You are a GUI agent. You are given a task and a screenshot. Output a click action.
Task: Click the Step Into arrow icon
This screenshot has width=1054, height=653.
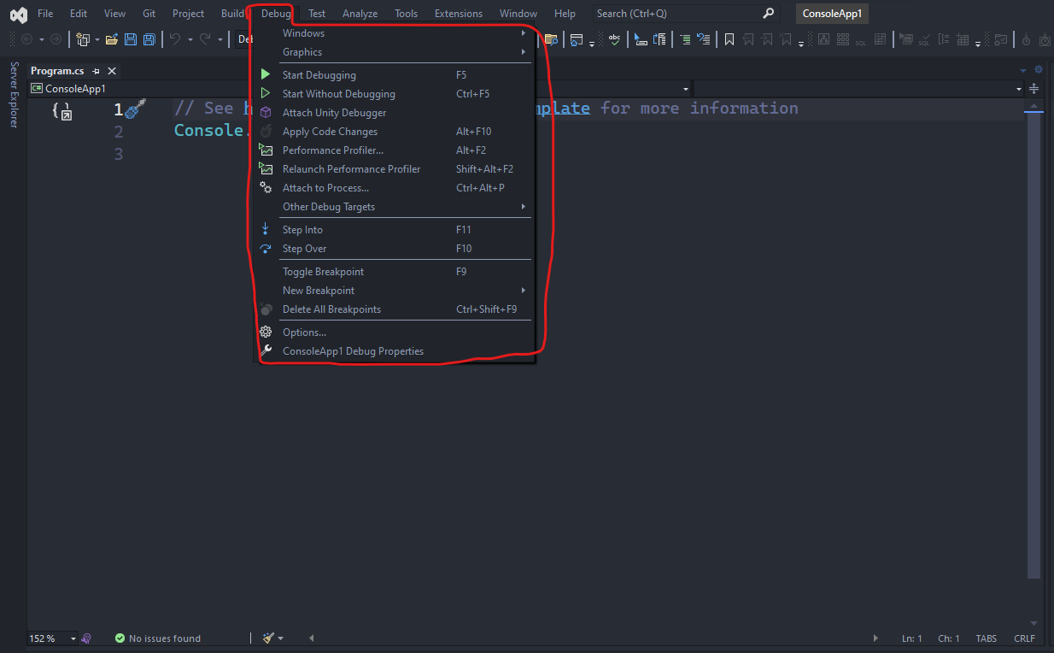(x=266, y=230)
